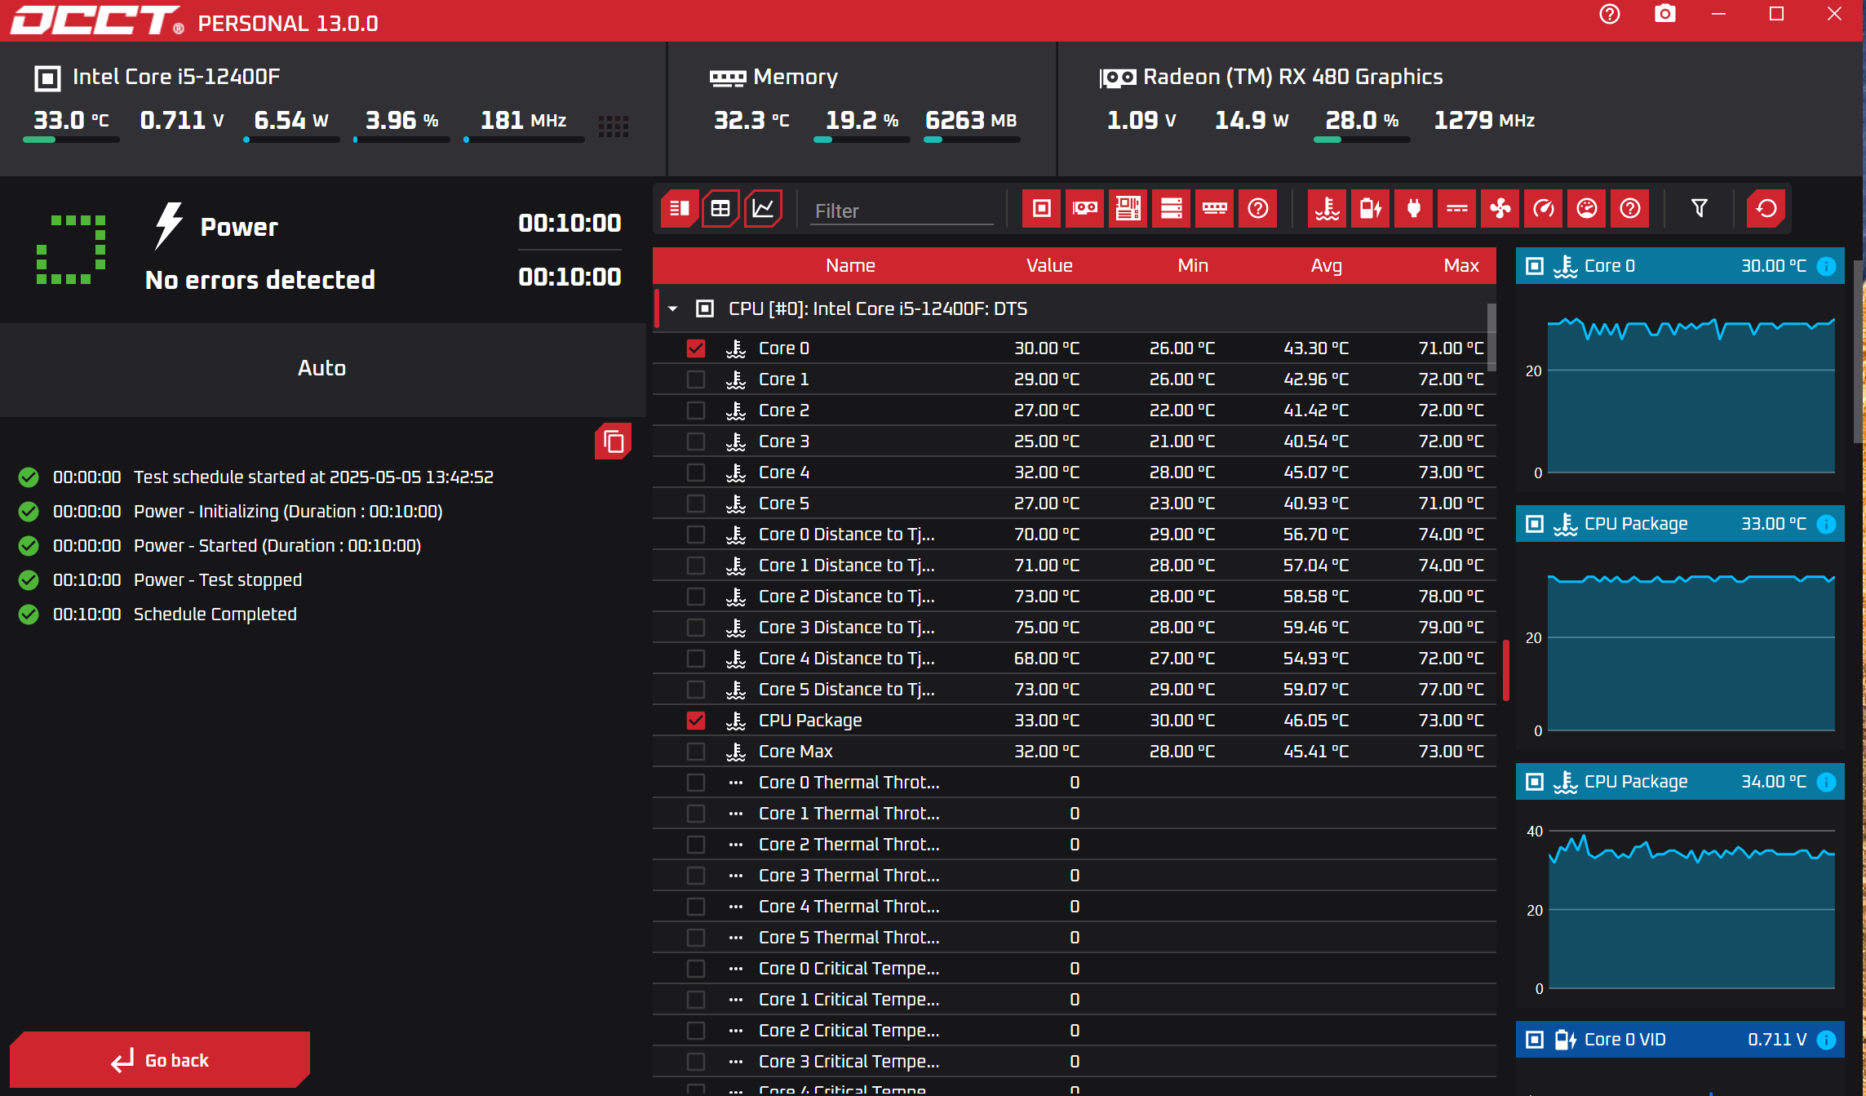1866x1096 pixels.
Task: Click the Core 3 Max value 72.00 °C
Action: [x=1451, y=442]
